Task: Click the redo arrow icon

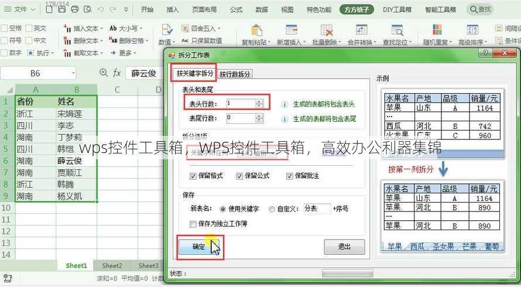Action: pos(113,9)
